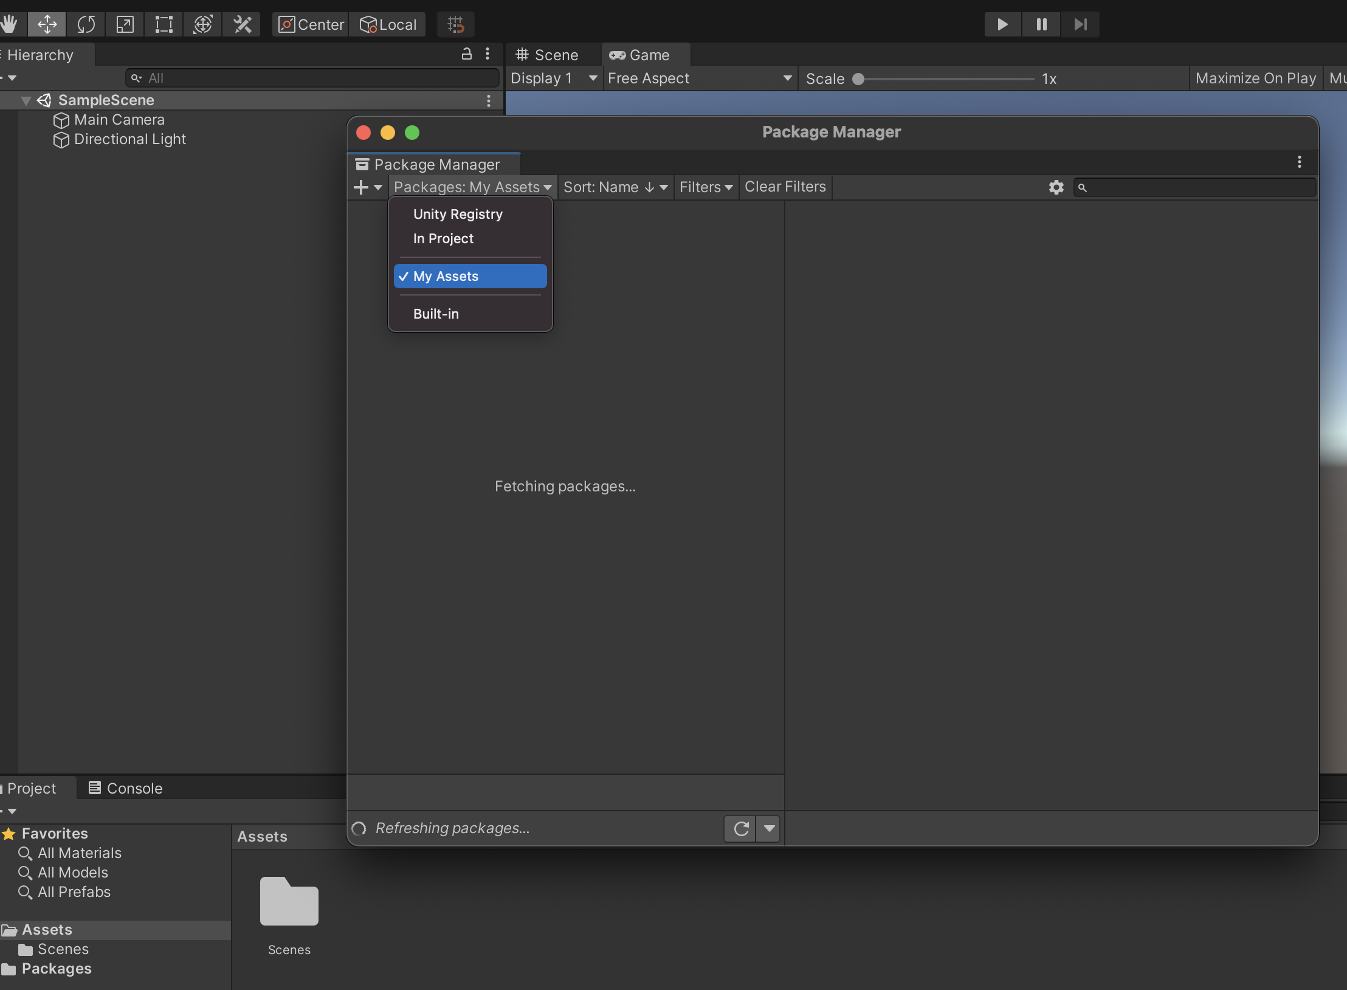Collapse the SampleScene tree arrow

click(26, 100)
